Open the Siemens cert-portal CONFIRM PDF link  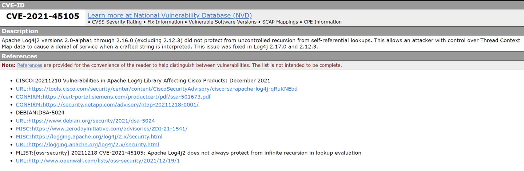coord(113,97)
